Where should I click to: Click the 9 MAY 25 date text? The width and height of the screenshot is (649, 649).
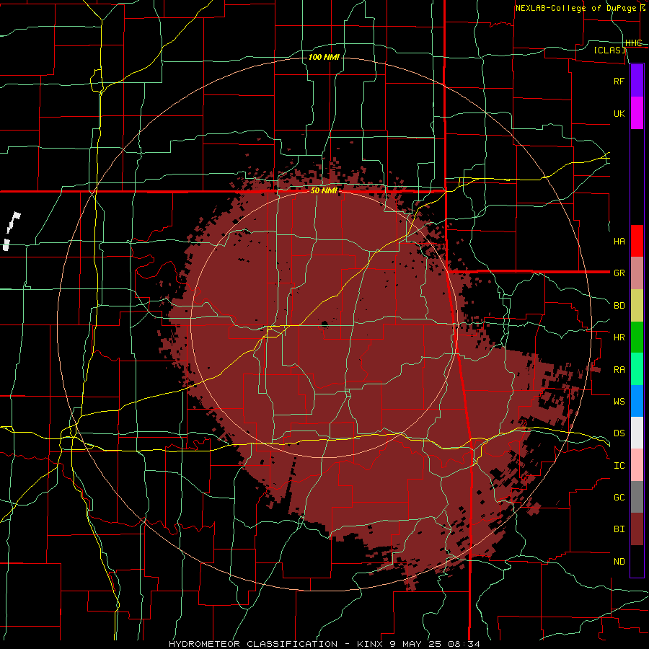(415, 644)
